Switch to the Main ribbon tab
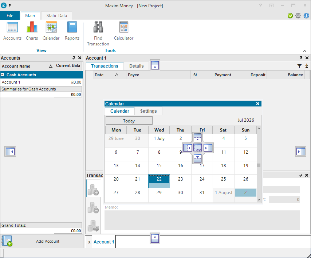The width and height of the screenshot is (311, 258). 30,16
